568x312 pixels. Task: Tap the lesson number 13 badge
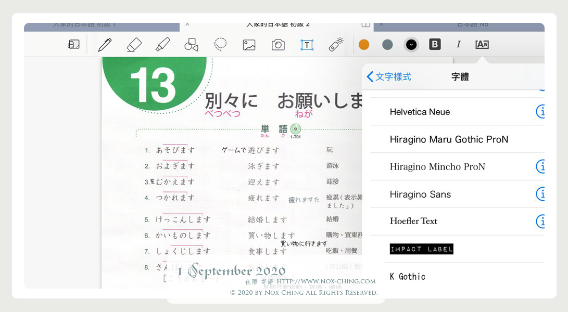point(154,84)
